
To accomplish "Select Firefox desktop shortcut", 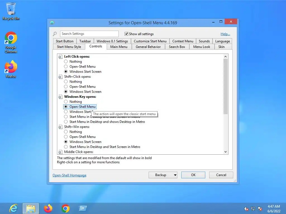I will pyautogui.click(x=11, y=69).
